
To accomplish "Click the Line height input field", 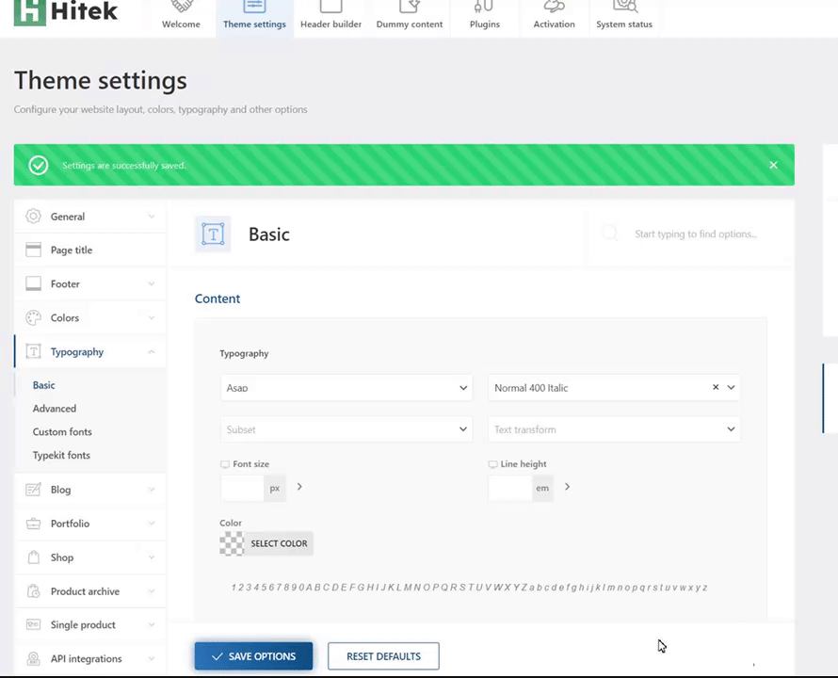I will [509, 488].
